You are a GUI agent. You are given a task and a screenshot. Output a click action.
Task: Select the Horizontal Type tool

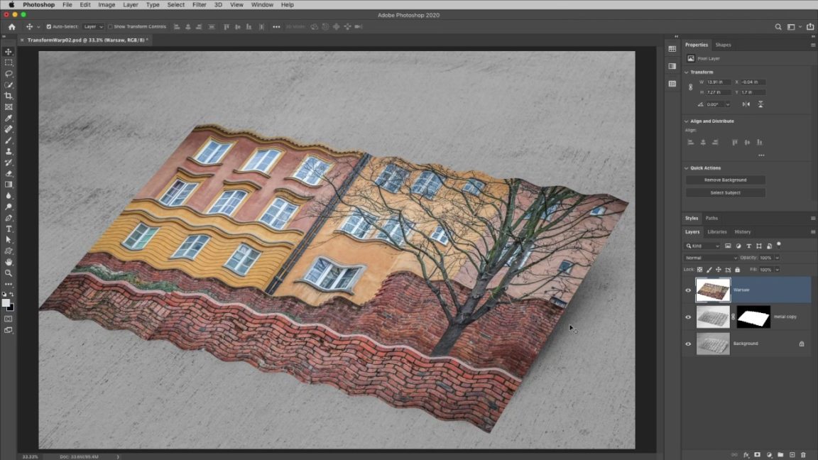(x=9, y=229)
